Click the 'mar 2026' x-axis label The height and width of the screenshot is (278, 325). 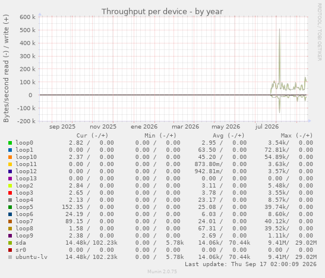pyautogui.click(x=185, y=127)
